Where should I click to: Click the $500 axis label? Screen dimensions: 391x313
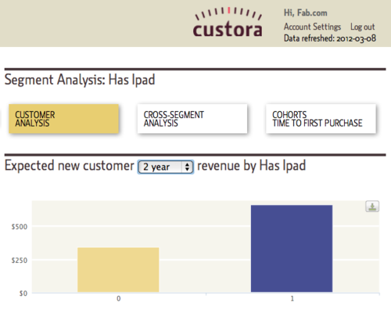tap(20, 227)
